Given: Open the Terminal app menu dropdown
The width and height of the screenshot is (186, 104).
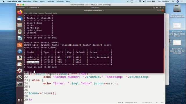Looking at the screenshot, I should pos(33,8).
